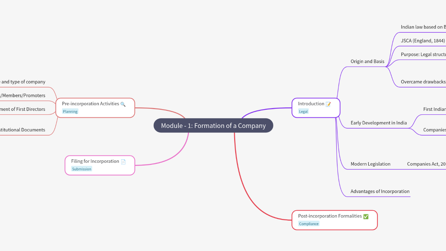446x251 pixels.
Task: Select Early Development in India branch
Action: [x=378, y=123]
